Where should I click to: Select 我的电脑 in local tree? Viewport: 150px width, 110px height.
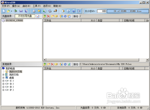click(x=10, y=69)
